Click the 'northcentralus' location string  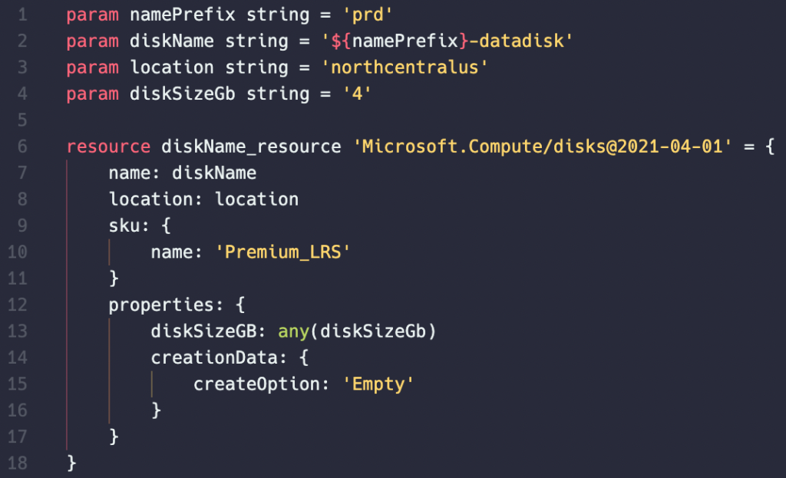[405, 68]
